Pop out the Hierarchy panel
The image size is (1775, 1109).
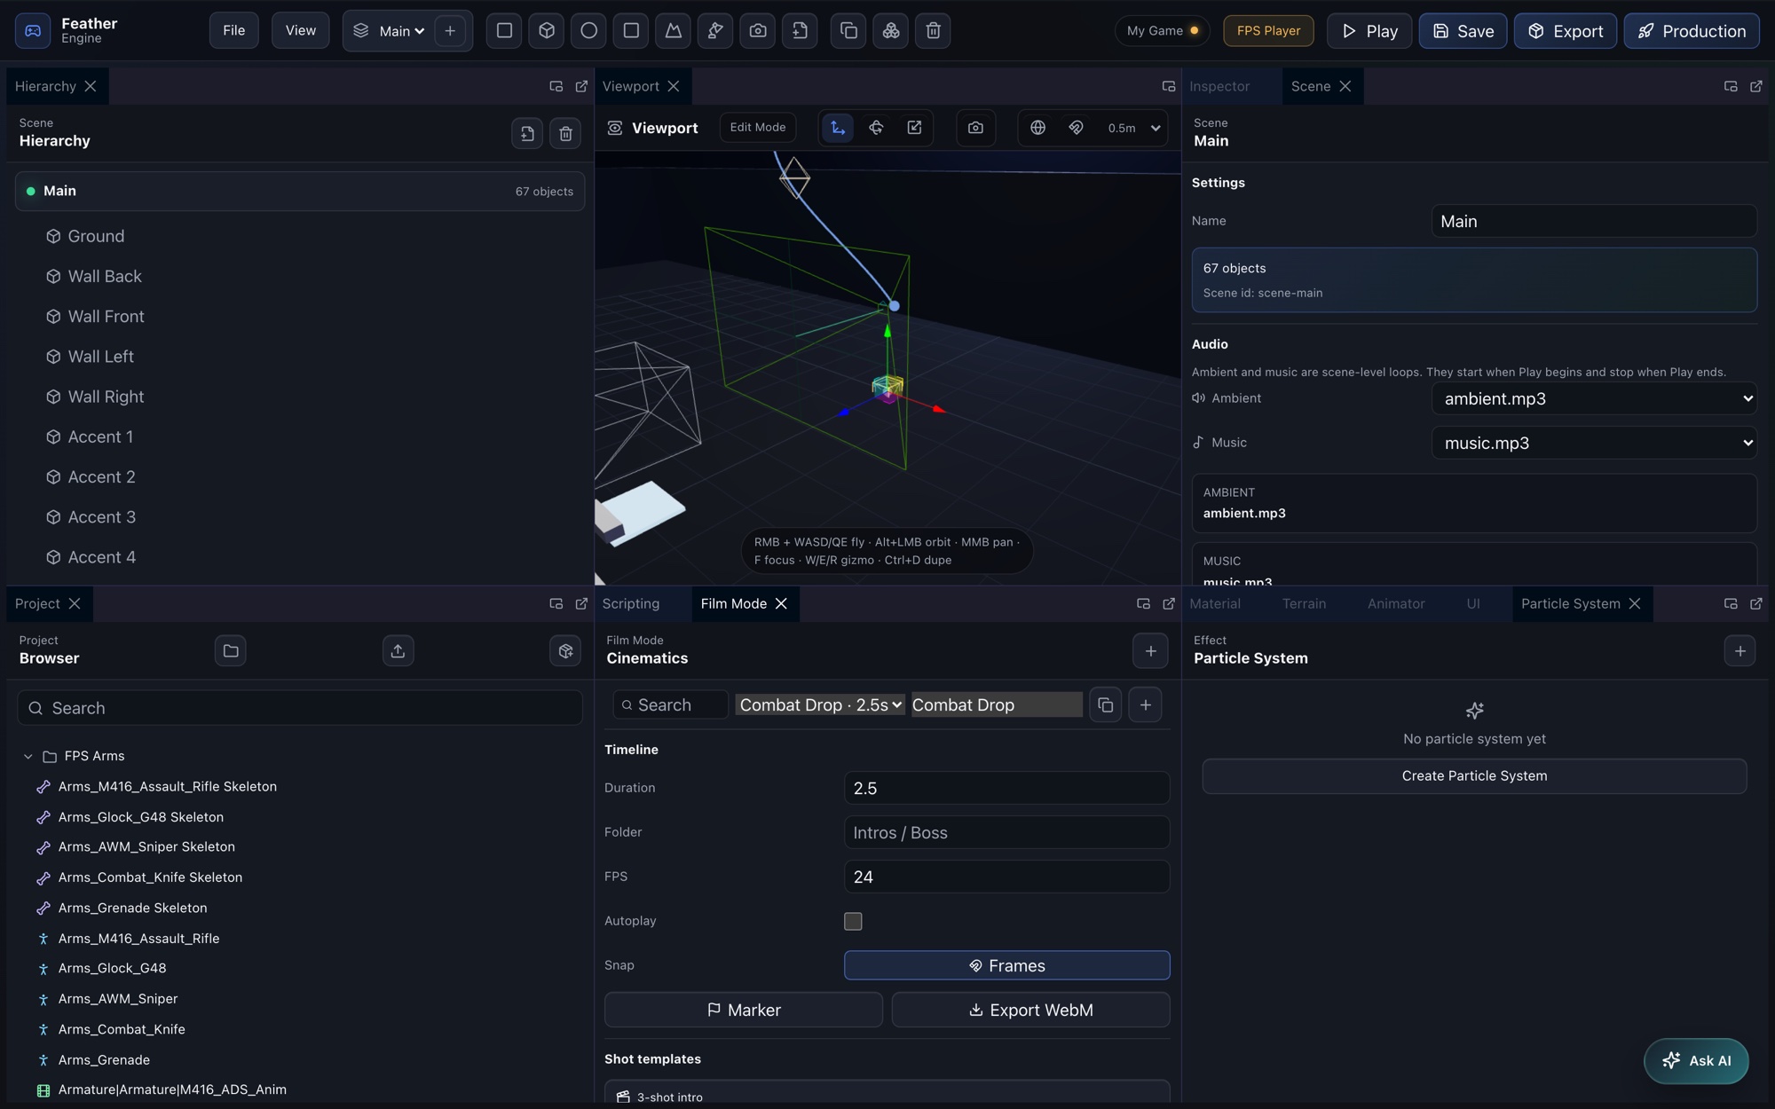(x=581, y=86)
